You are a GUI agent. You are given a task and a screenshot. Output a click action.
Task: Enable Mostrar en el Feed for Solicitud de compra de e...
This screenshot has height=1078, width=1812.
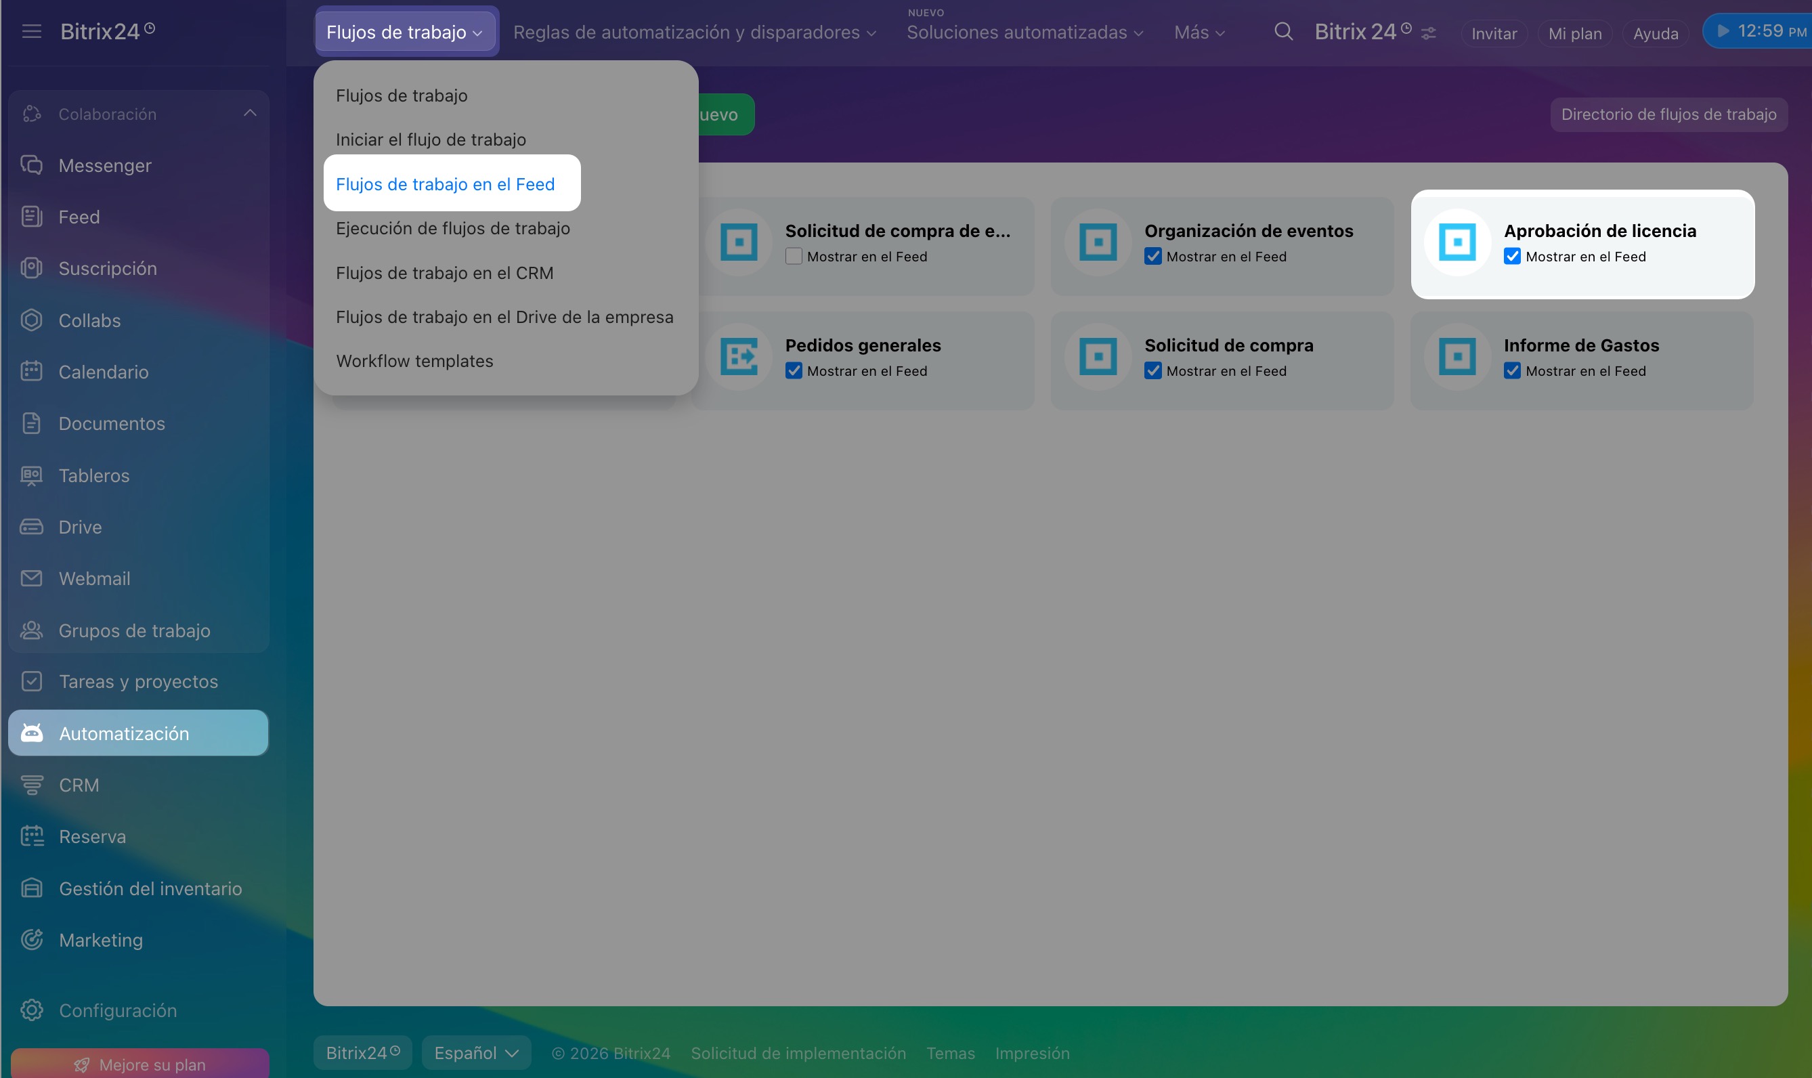[794, 257]
